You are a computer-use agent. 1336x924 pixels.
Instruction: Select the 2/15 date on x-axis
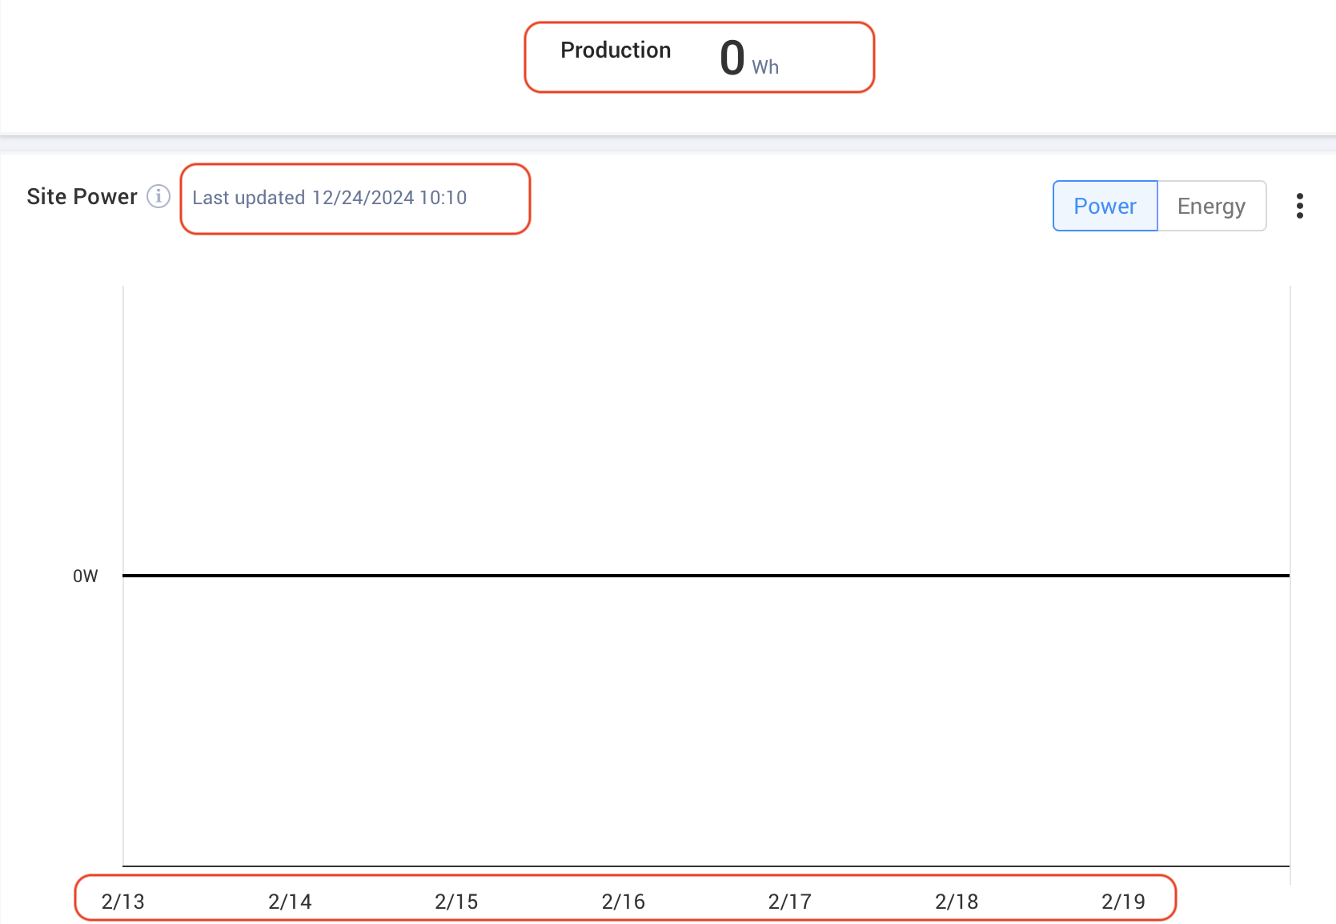pos(456,902)
